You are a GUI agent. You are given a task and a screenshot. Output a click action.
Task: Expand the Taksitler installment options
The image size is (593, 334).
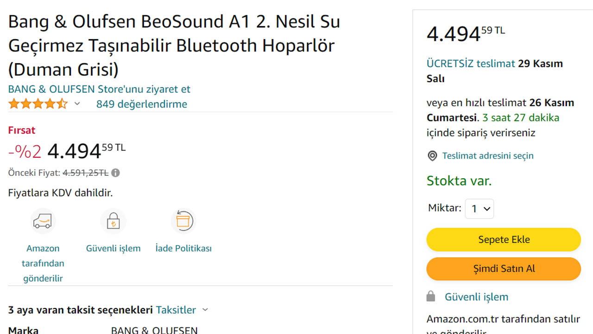pos(176,309)
